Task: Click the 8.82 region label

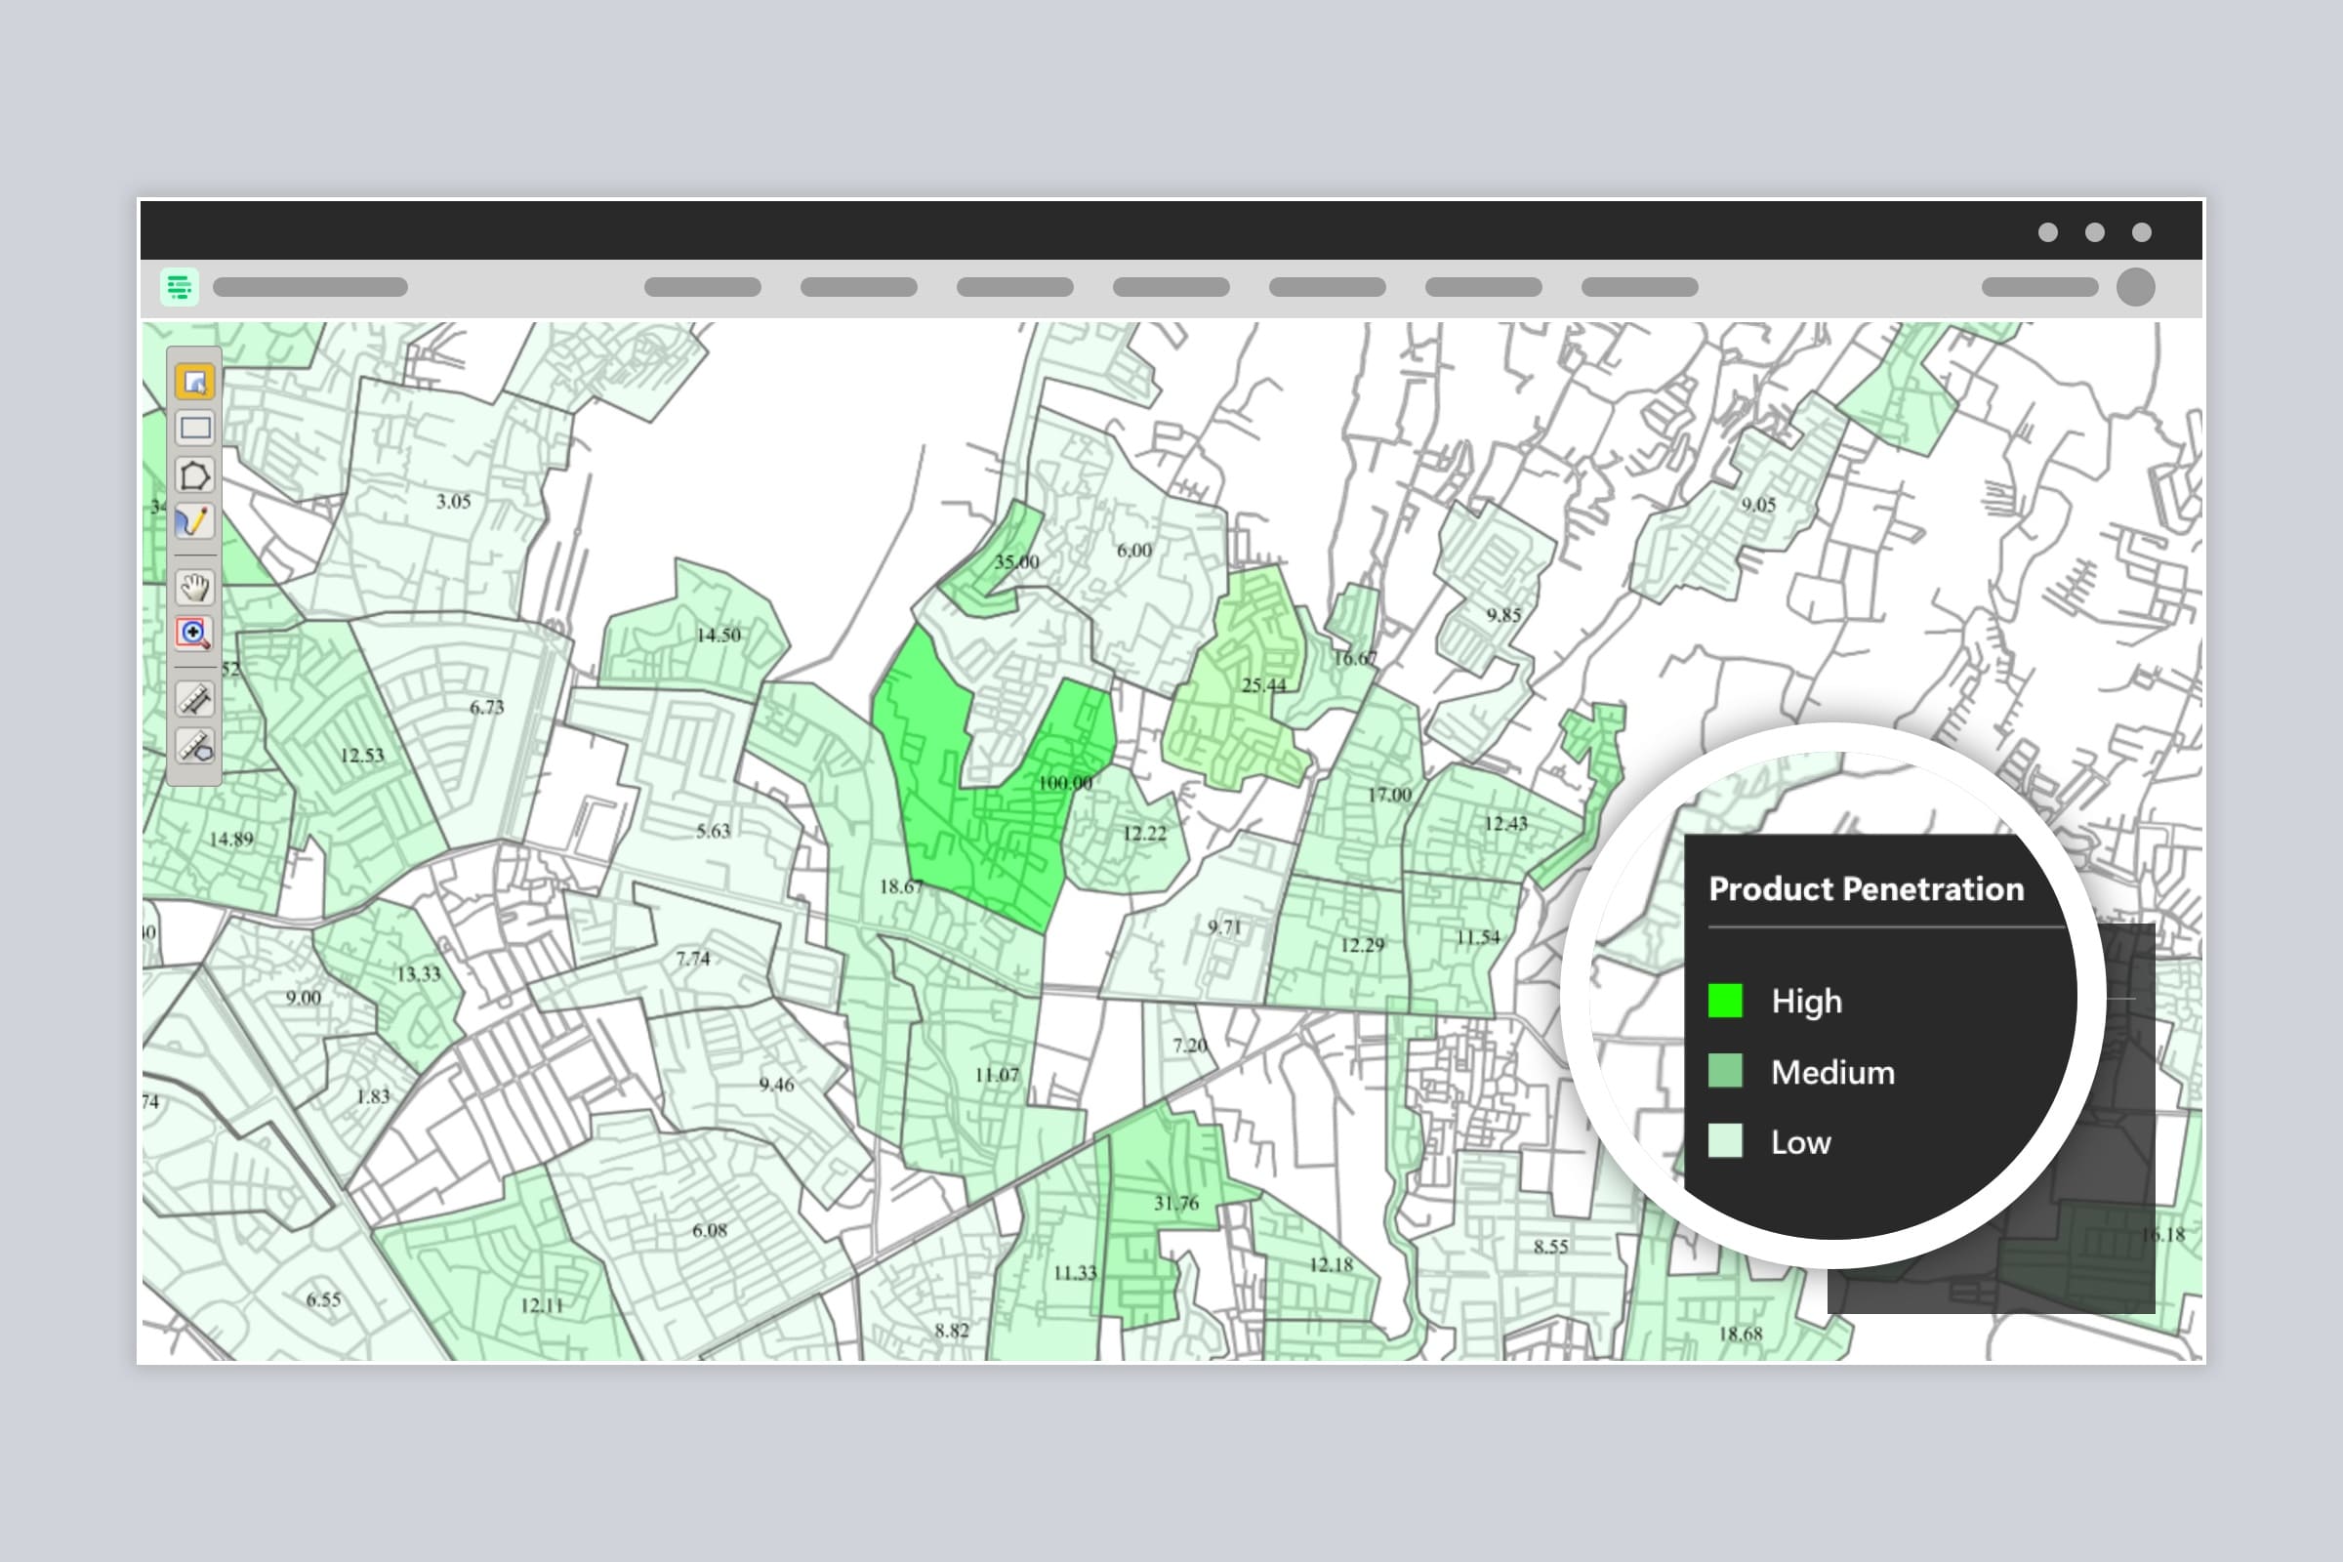Action: (x=951, y=1330)
